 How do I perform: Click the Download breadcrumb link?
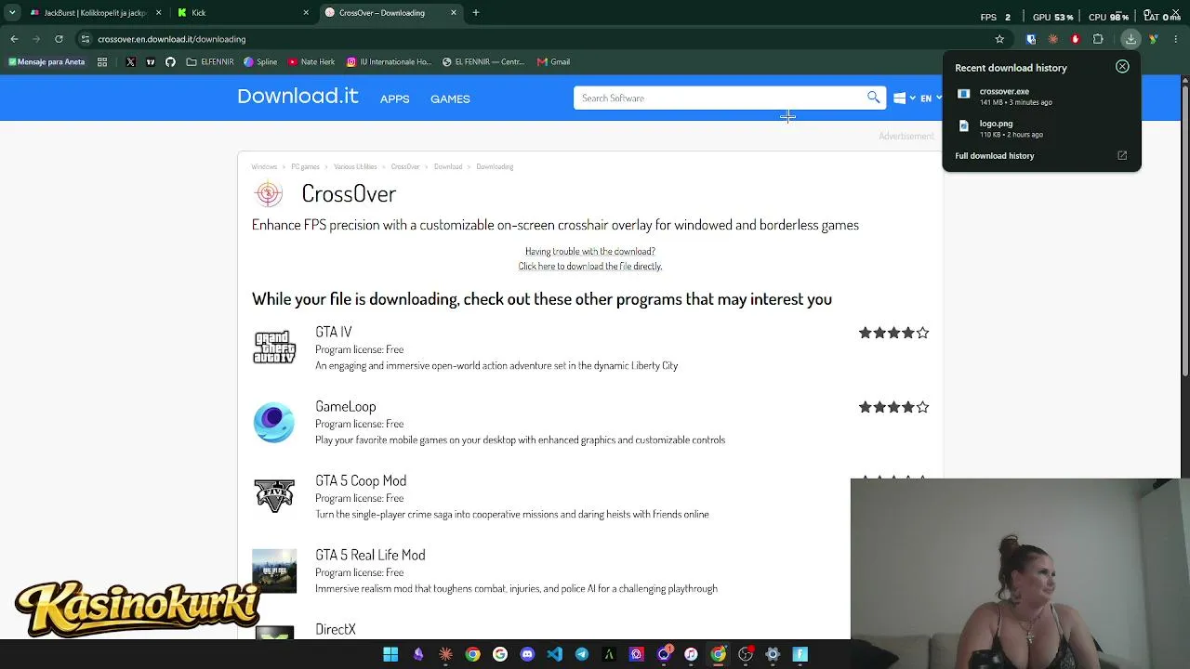point(447,167)
